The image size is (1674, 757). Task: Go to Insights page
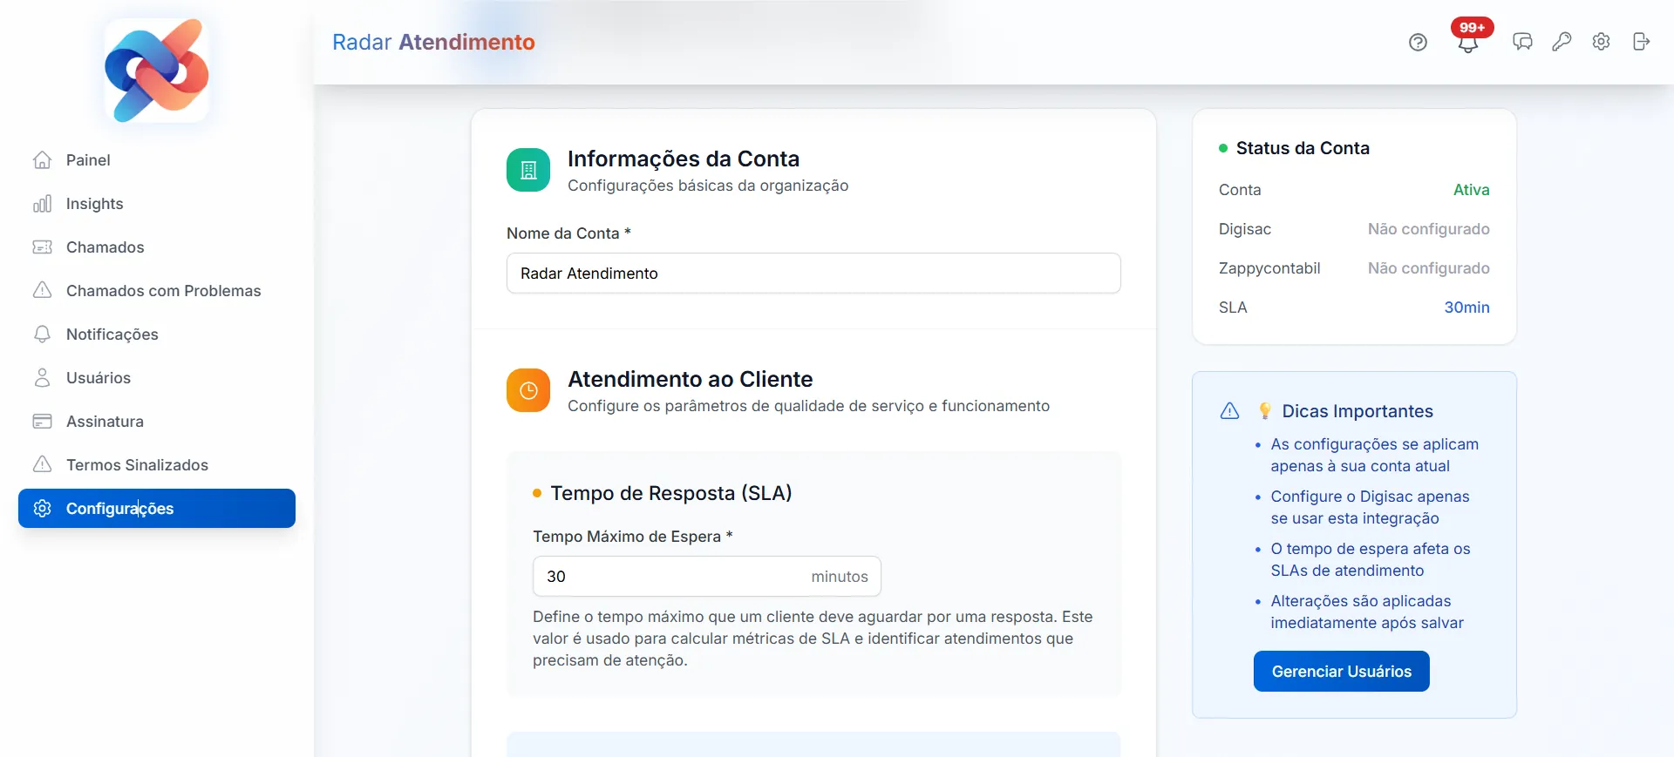pos(157,204)
